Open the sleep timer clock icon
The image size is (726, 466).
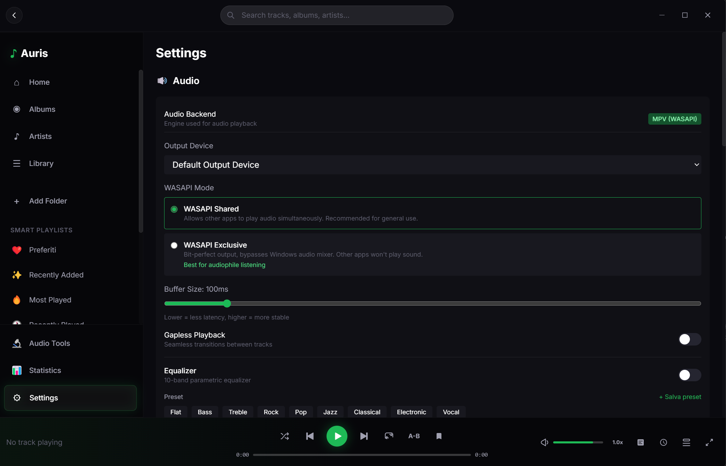tap(663, 442)
